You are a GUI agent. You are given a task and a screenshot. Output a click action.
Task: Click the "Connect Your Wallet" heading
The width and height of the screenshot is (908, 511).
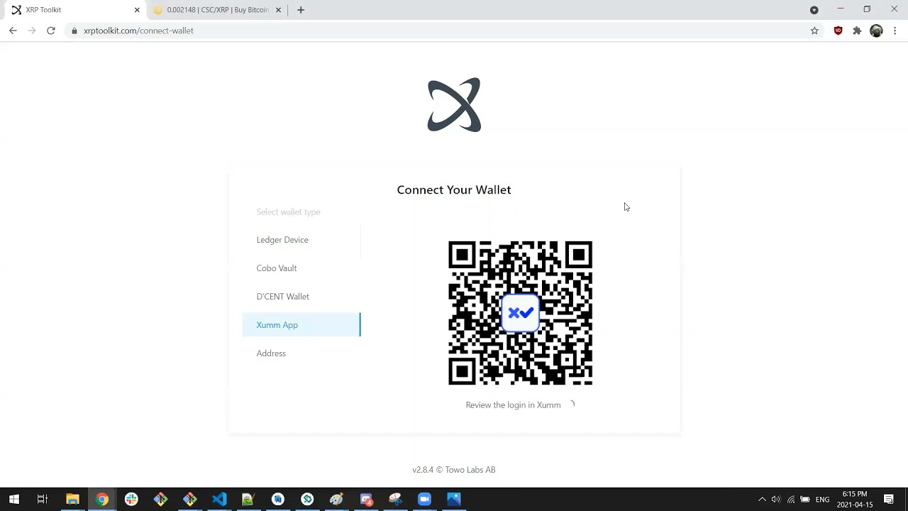point(454,189)
